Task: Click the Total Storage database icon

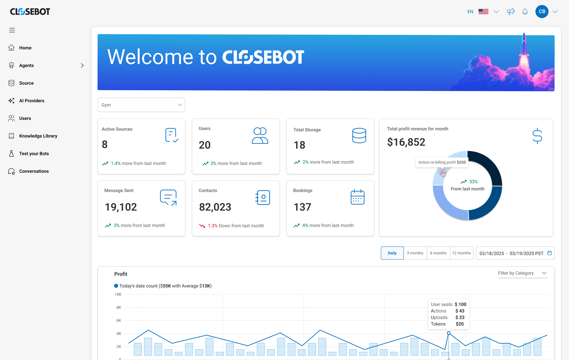Action: click(359, 135)
